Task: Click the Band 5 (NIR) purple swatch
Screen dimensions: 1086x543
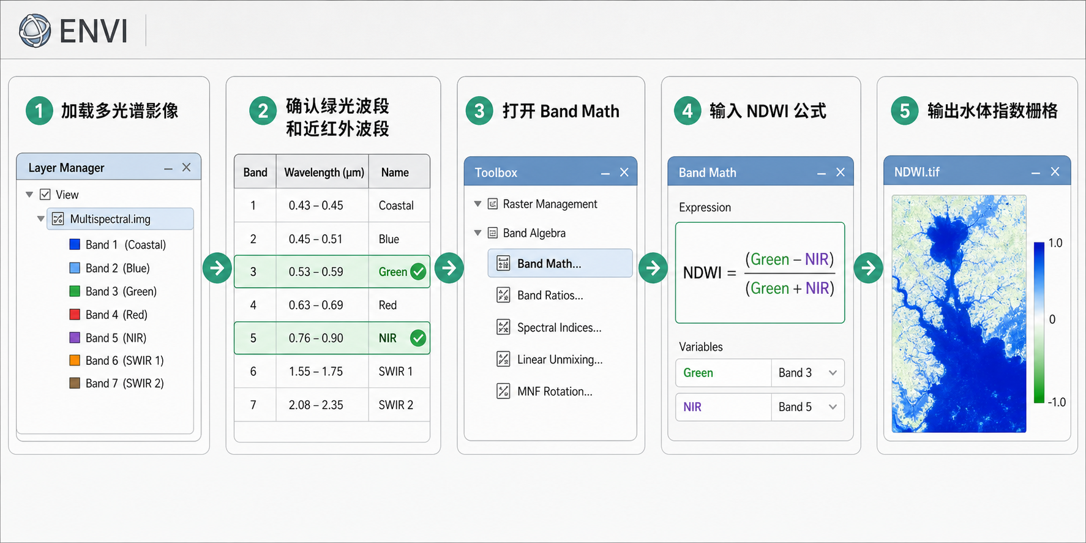Action: pyautogui.click(x=75, y=337)
